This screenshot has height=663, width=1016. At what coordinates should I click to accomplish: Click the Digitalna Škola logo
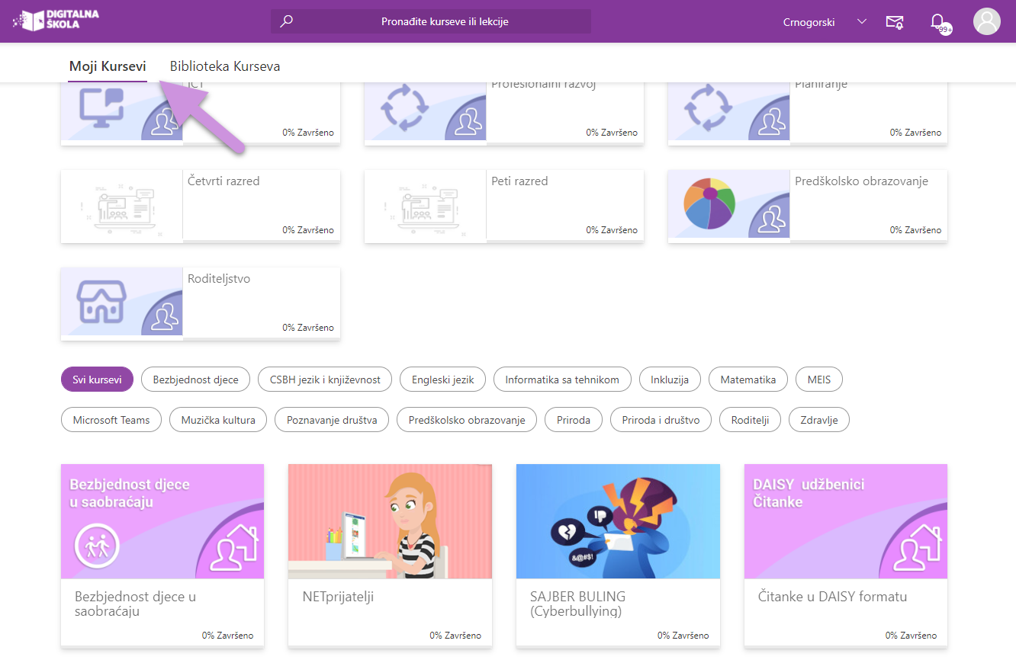tap(56, 21)
